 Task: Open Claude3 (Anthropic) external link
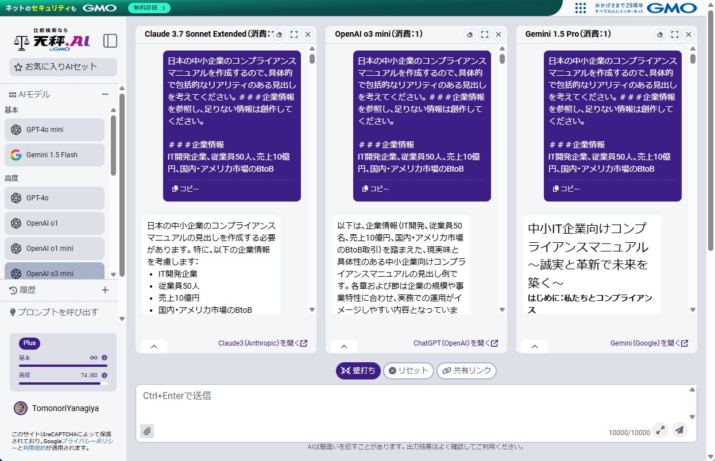click(262, 343)
